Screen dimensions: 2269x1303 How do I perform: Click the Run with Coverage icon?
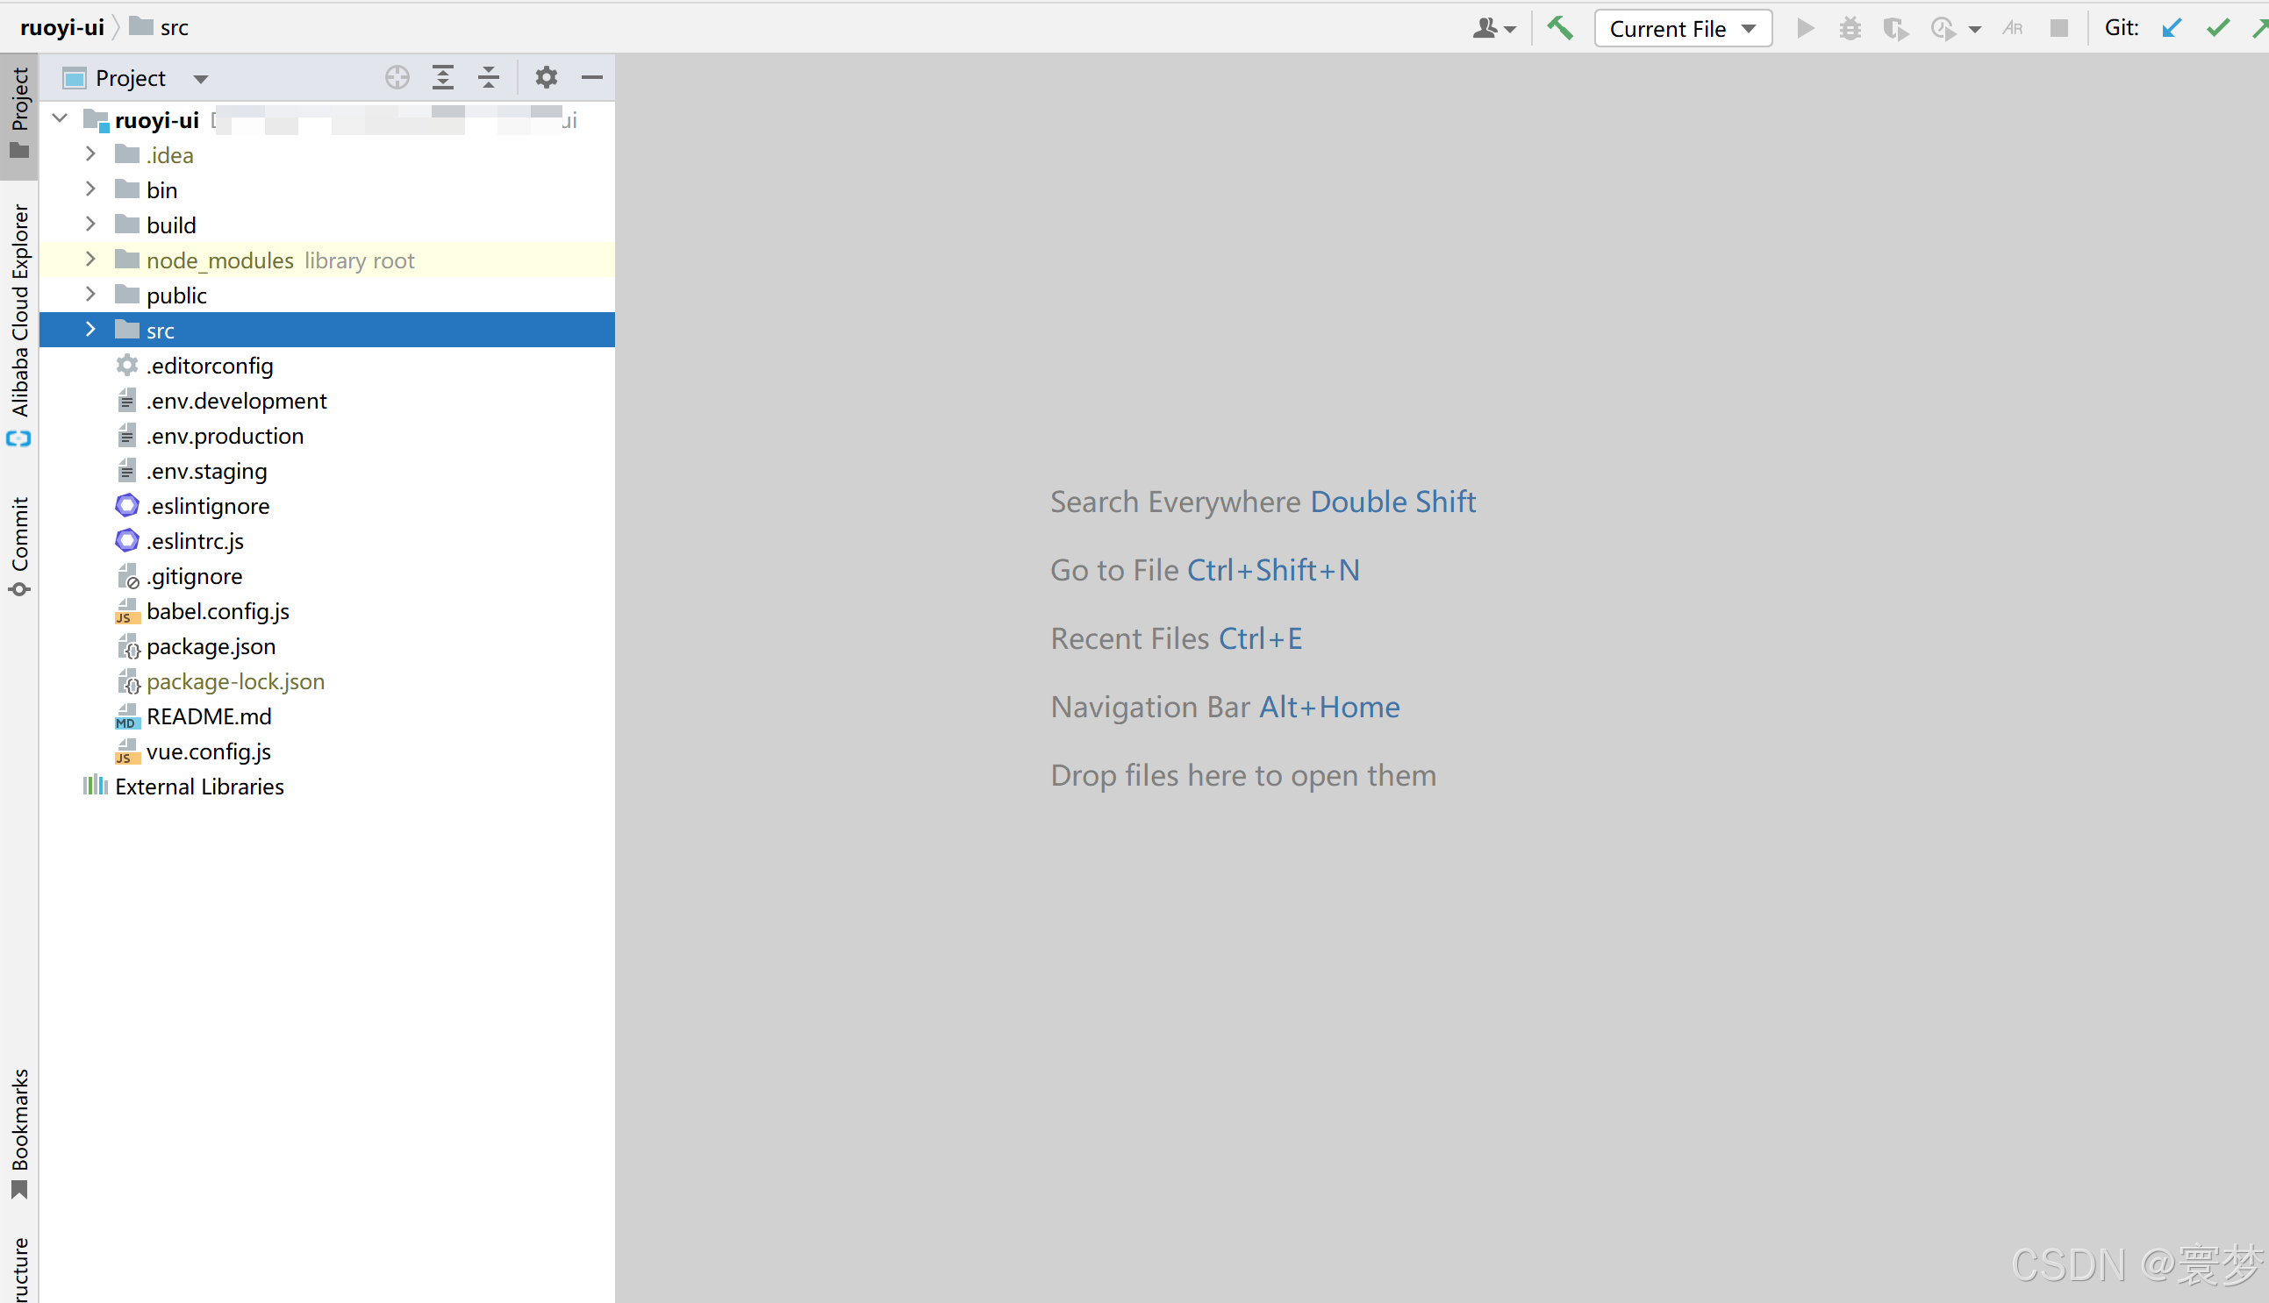pyautogui.click(x=1894, y=29)
